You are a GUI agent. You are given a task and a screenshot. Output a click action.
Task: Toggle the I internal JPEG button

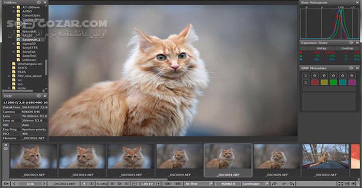[92, 184]
